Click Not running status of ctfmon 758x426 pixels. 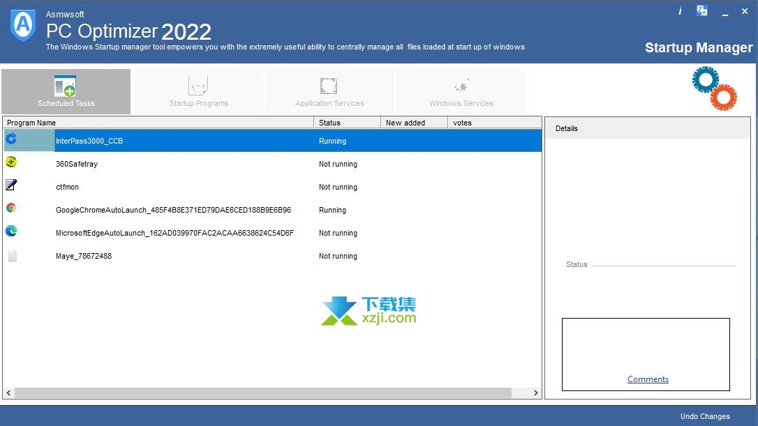pos(338,187)
